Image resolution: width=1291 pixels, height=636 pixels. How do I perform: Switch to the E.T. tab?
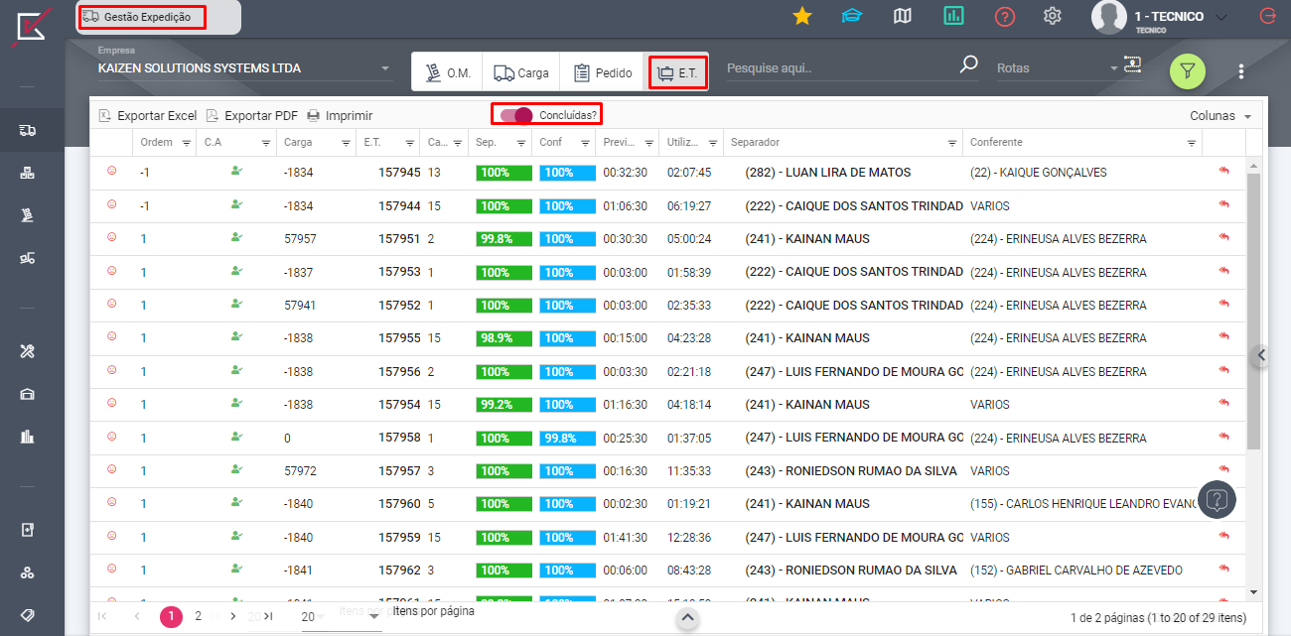click(678, 72)
